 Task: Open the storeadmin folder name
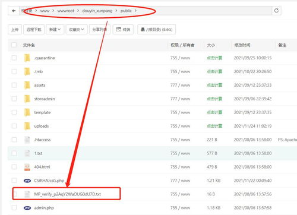coord(45,99)
